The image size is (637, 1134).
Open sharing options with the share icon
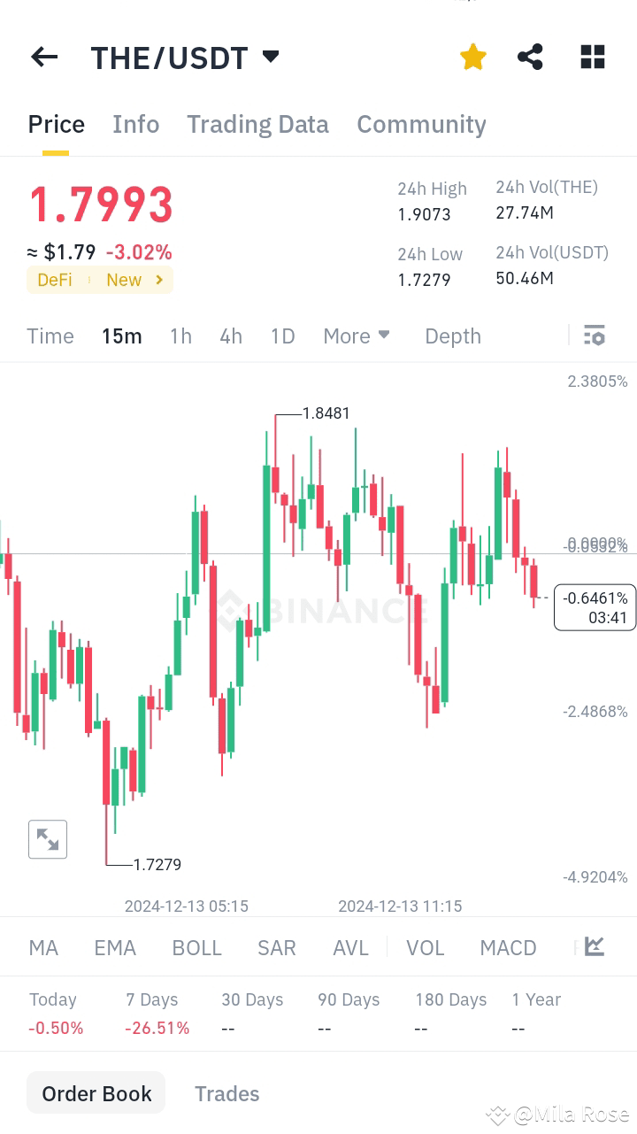[x=530, y=57]
